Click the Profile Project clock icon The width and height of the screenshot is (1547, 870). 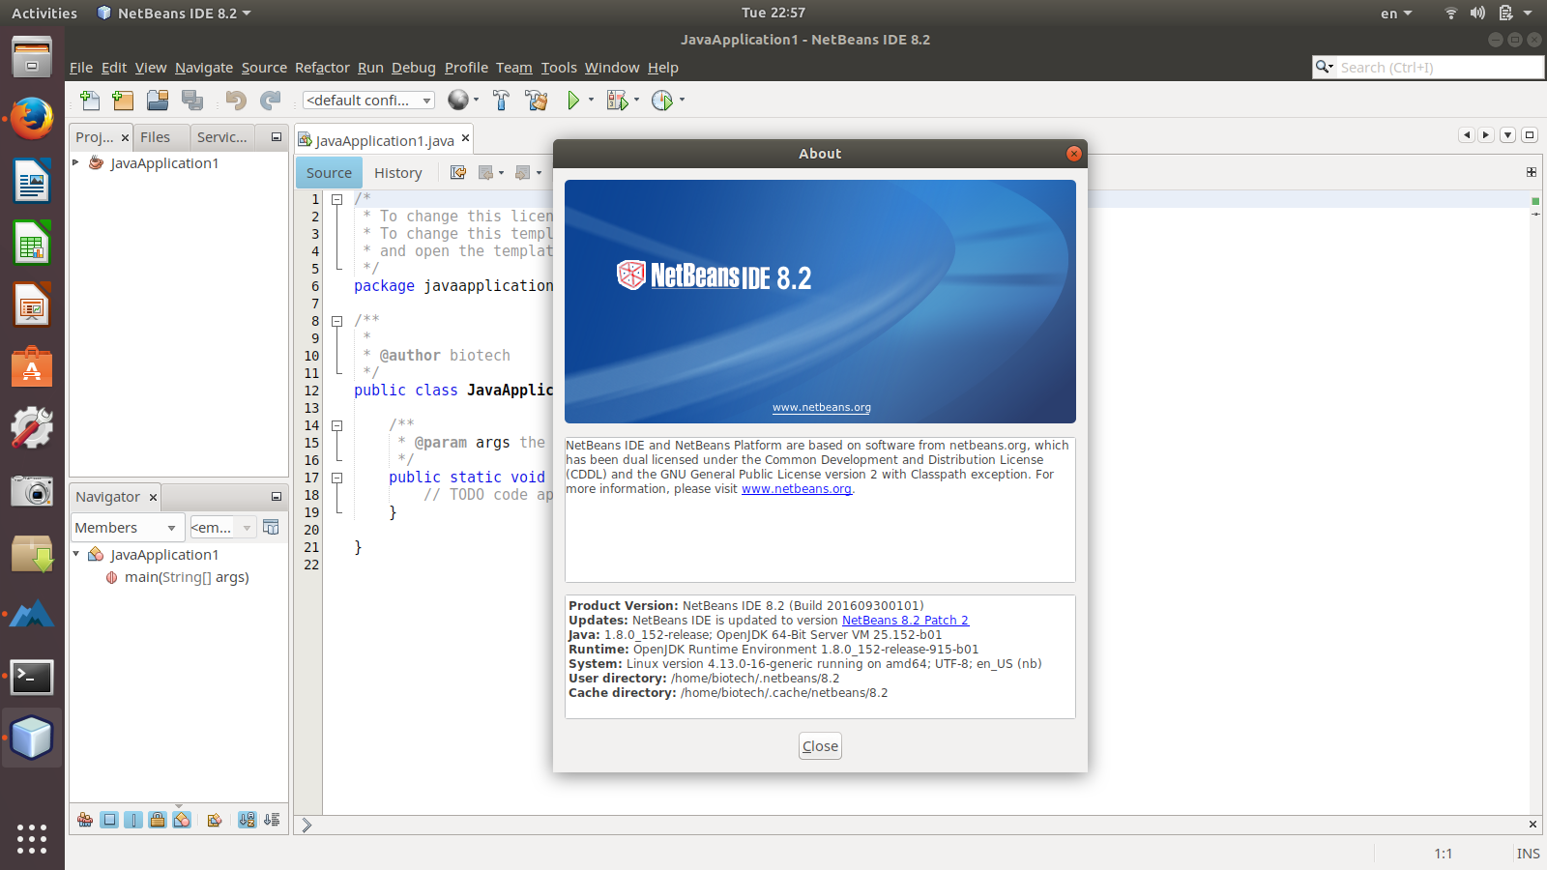coord(662,100)
